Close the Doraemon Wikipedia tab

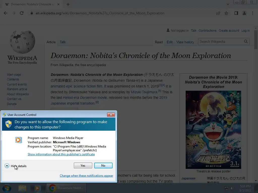coord(58,4)
